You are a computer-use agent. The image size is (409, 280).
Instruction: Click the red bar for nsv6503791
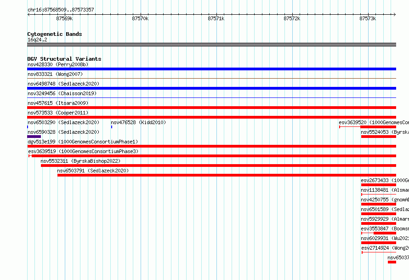227,175
